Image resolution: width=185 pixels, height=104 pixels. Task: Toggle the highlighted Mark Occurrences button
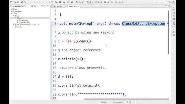(90, 2)
